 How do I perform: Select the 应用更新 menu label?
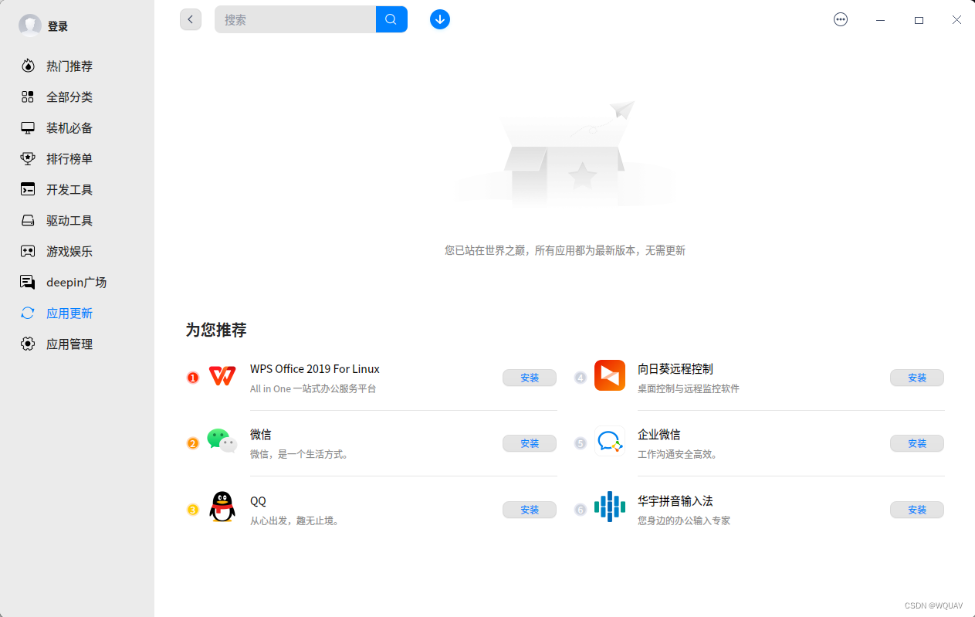tap(69, 314)
